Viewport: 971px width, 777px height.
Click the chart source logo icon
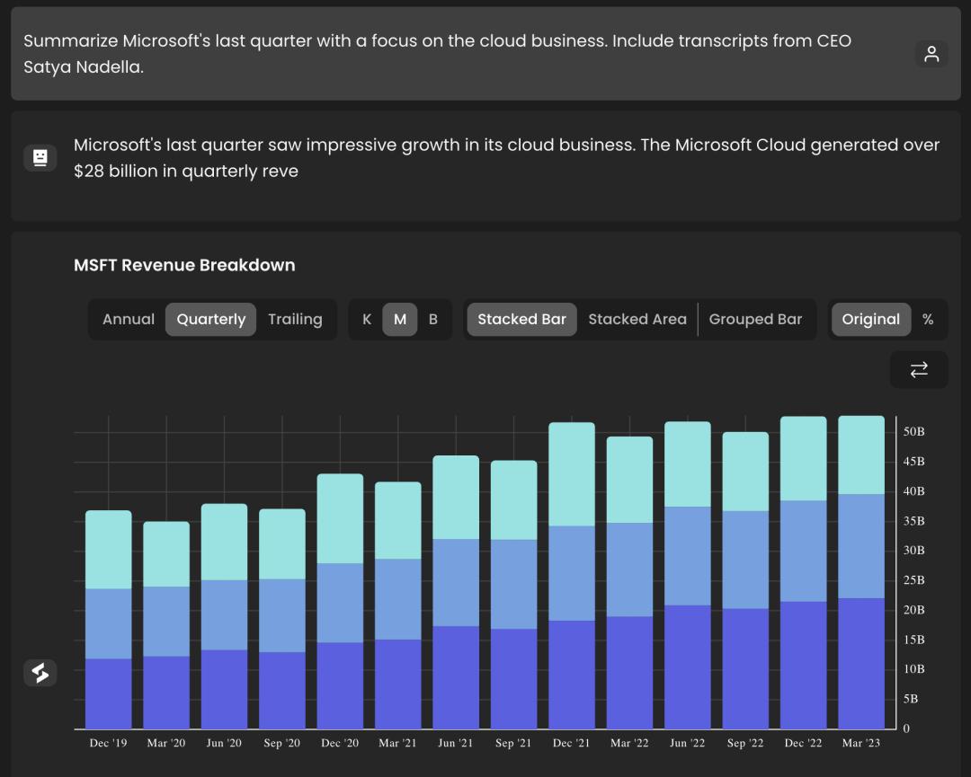pos(40,673)
